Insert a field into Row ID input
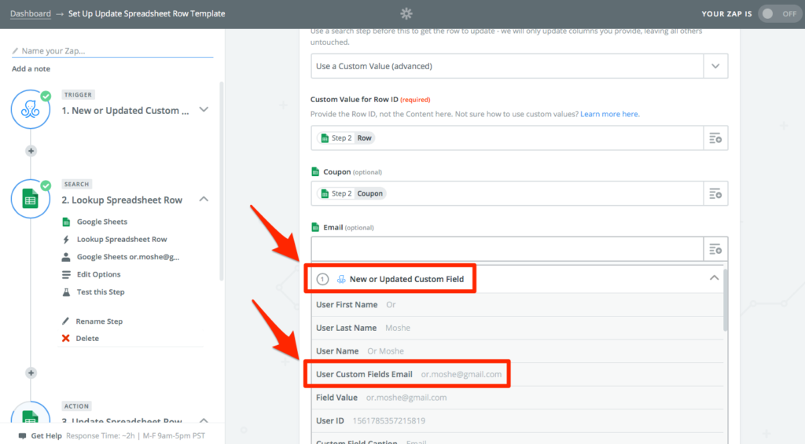The width and height of the screenshot is (805, 444). point(715,138)
